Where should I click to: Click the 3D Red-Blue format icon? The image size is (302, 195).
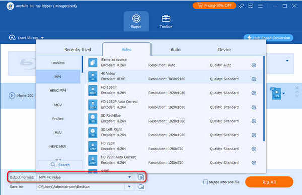[x=93, y=119]
